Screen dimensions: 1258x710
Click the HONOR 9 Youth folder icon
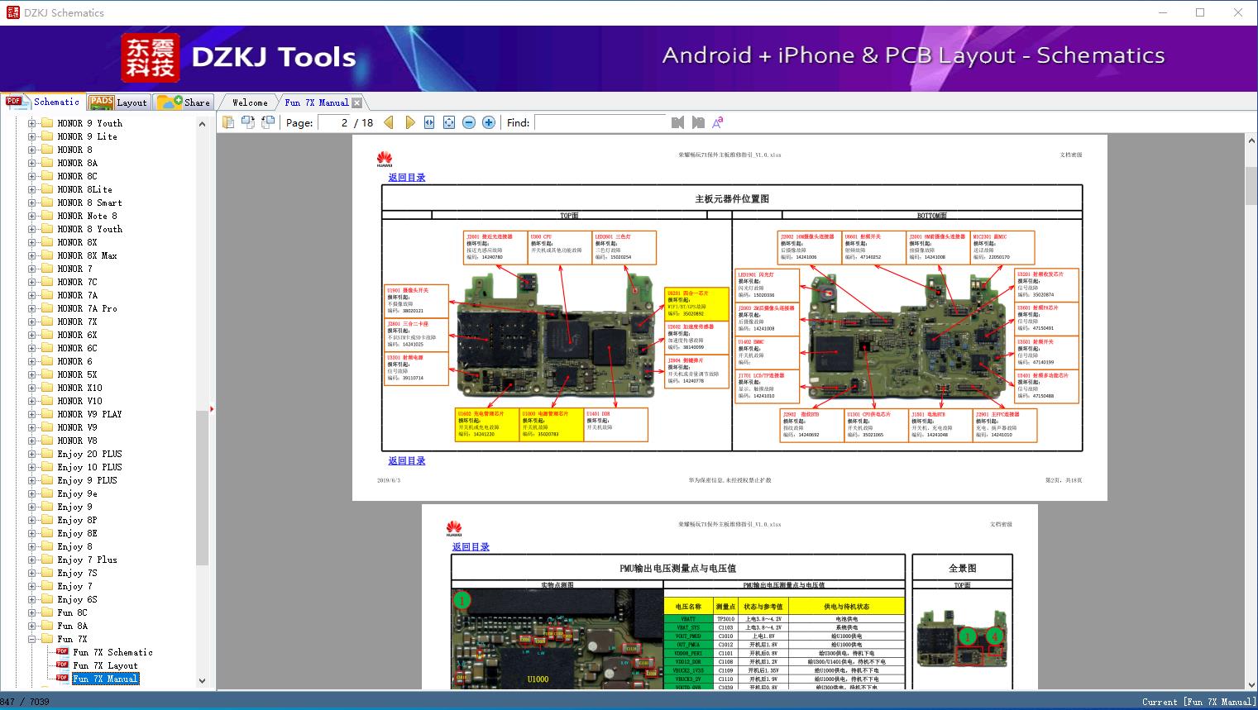click(x=47, y=123)
